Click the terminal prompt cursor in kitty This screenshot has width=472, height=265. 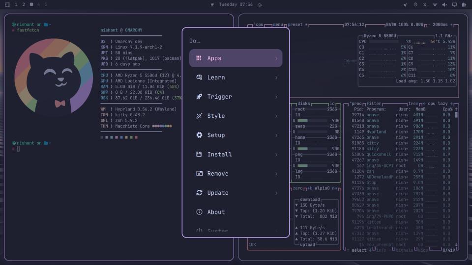18,148
